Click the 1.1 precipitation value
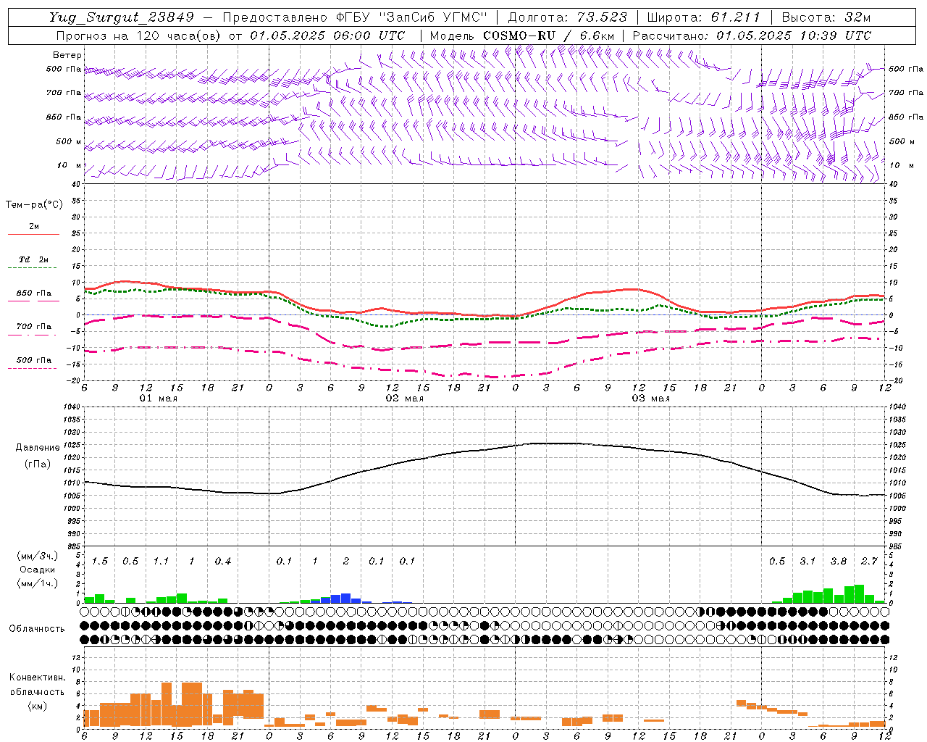 click(161, 562)
